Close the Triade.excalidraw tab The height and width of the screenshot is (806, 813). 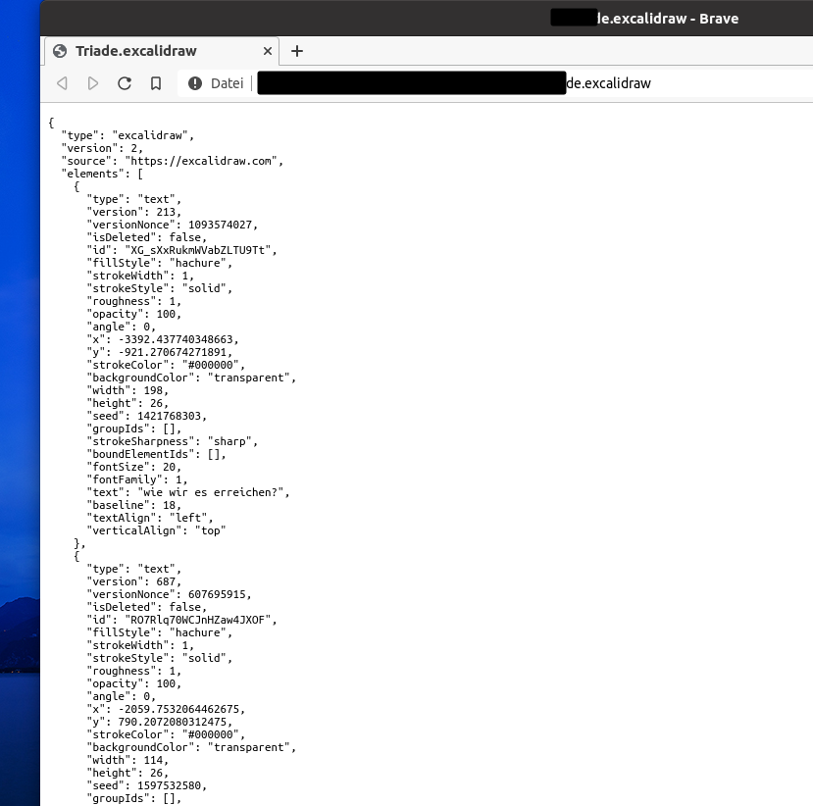267,51
